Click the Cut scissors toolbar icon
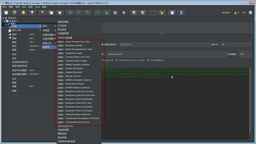The height and width of the screenshot is (144, 256). tap(42, 13)
